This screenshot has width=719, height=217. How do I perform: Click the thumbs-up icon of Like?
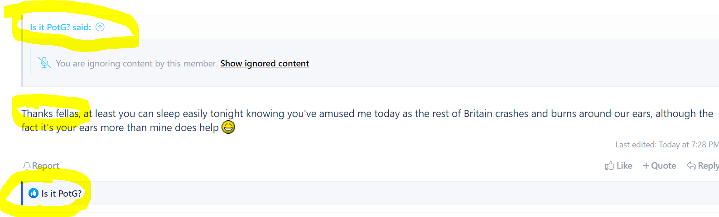pos(610,165)
